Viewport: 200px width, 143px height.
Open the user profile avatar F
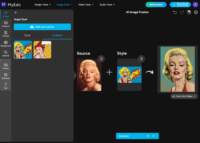(195, 5)
